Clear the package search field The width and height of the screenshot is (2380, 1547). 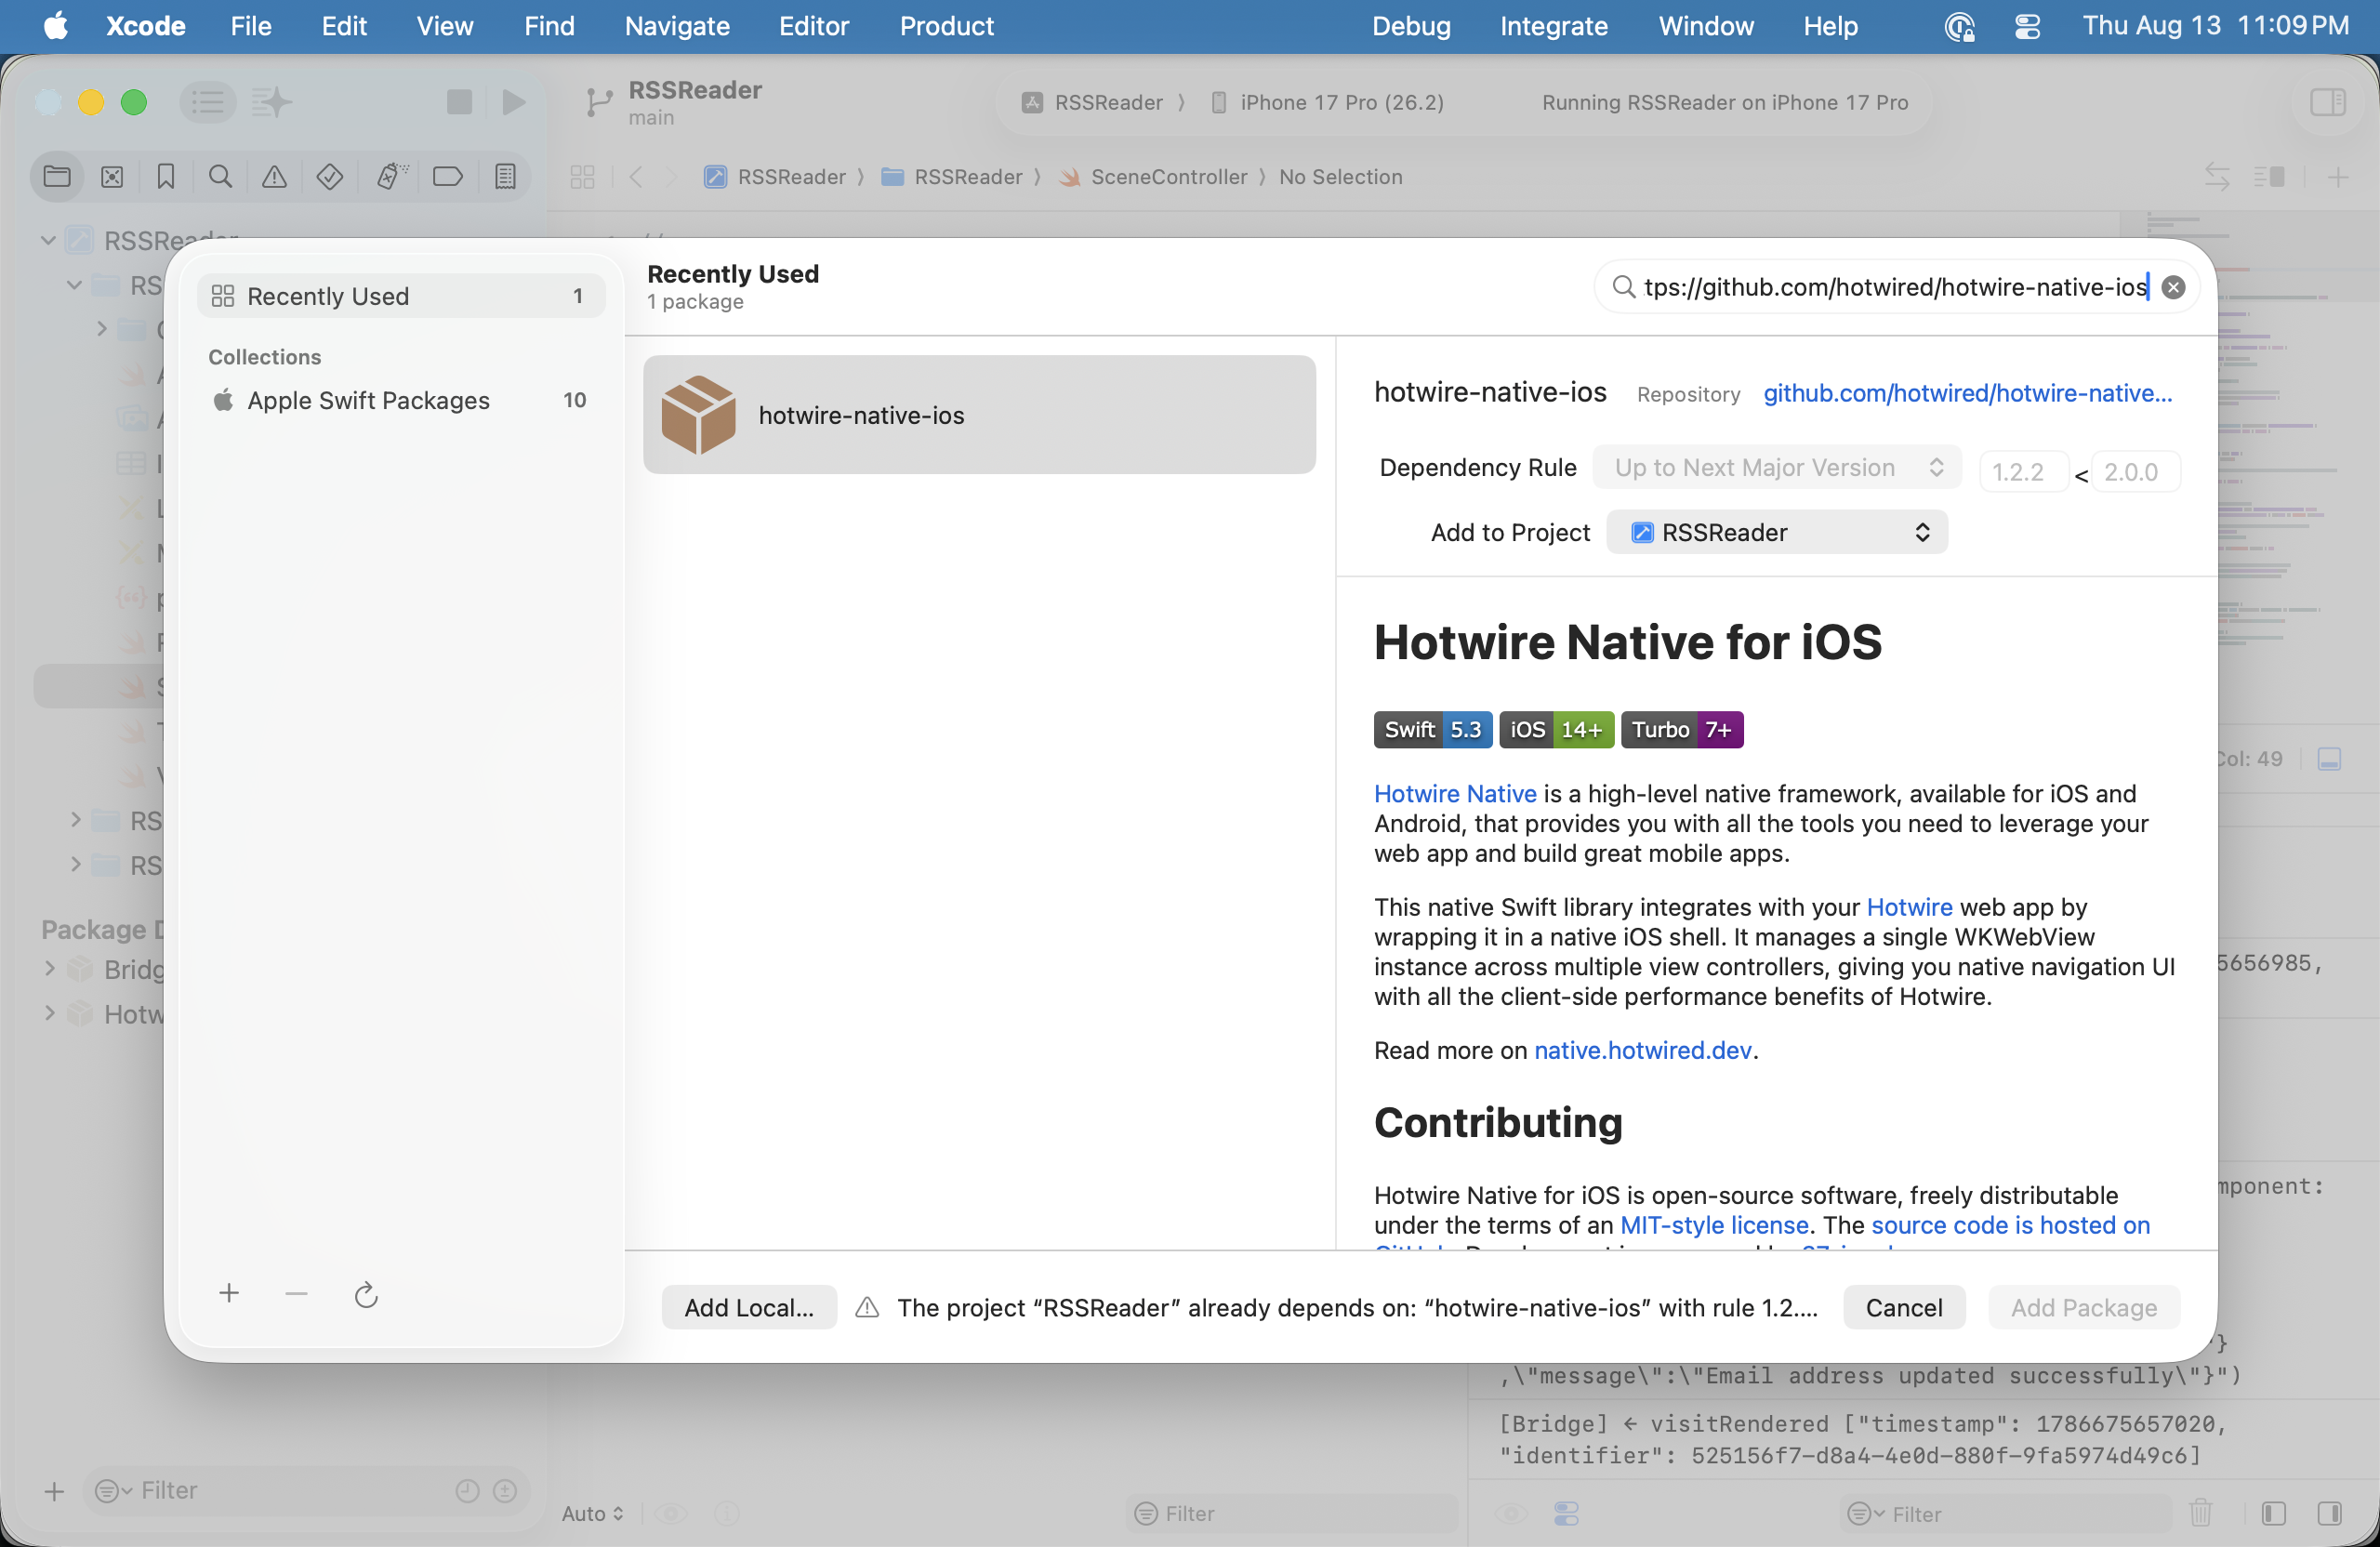click(2173, 288)
